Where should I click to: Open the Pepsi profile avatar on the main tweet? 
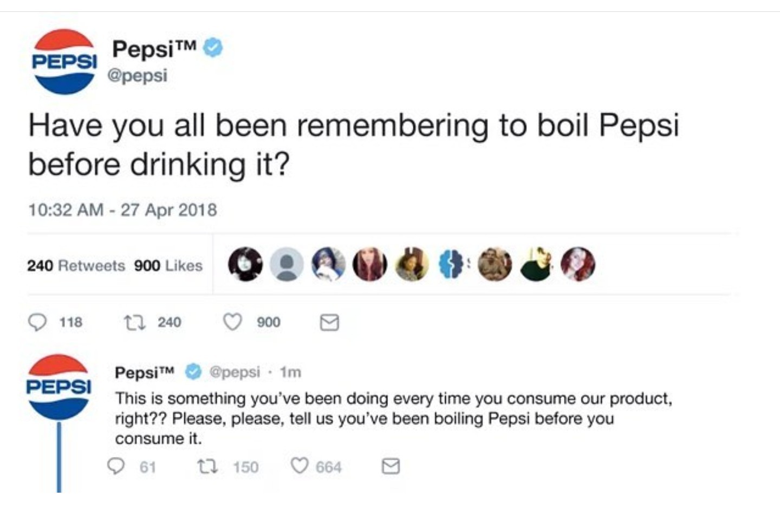(x=64, y=61)
